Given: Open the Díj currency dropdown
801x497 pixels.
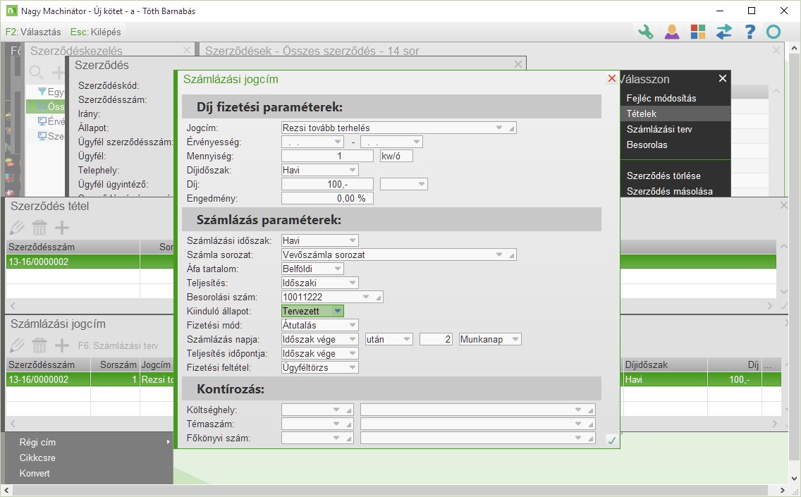Looking at the screenshot, I should point(422,184).
